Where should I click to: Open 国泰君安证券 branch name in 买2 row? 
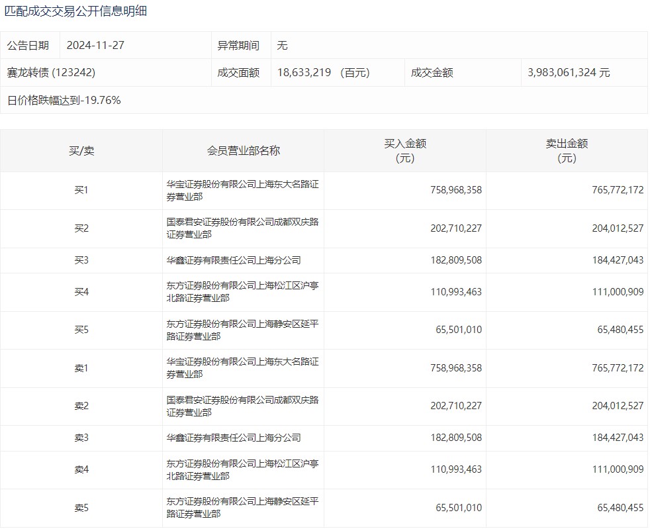point(242,228)
